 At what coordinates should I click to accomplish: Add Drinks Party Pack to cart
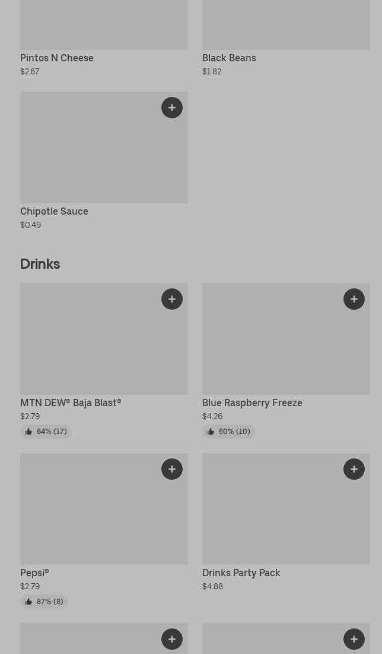pyautogui.click(x=354, y=469)
